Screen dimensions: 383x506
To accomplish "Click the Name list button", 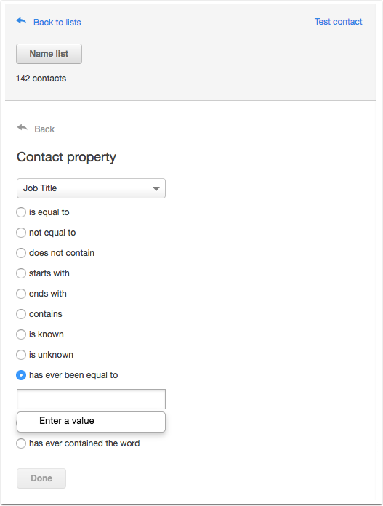I will click(x=49, y=54).
